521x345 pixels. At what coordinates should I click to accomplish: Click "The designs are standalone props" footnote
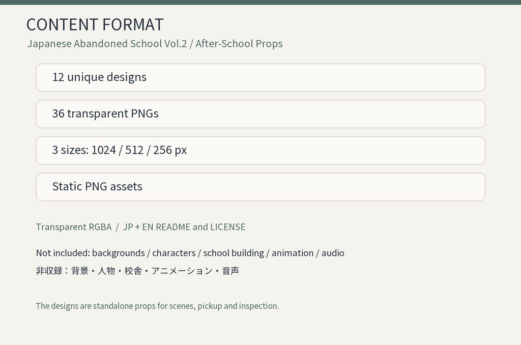pyautogui.click(x=158, y=306)
